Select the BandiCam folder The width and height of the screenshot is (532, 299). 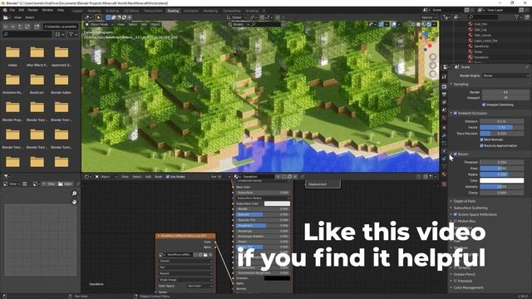coord(37,83)
